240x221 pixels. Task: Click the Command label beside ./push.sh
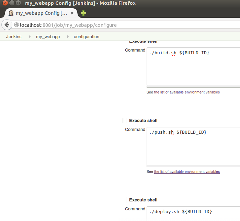(135, 130)
